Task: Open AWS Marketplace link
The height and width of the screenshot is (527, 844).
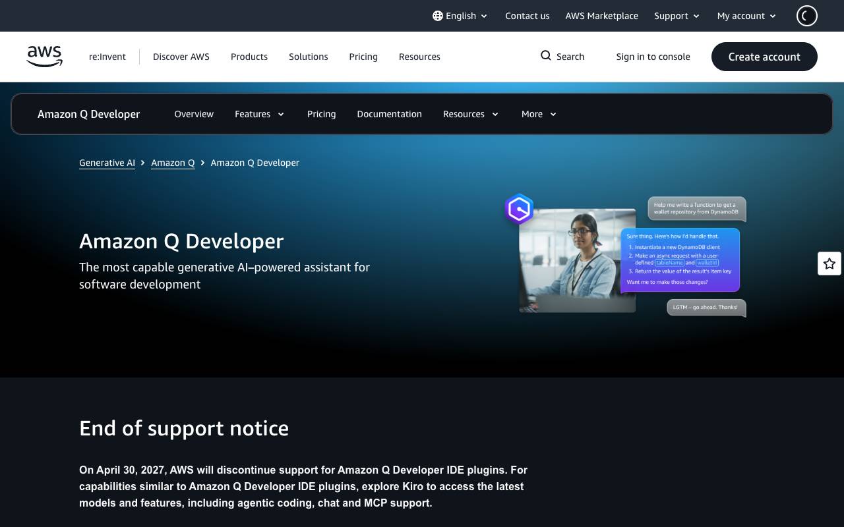Action: [x=602, y=16]
